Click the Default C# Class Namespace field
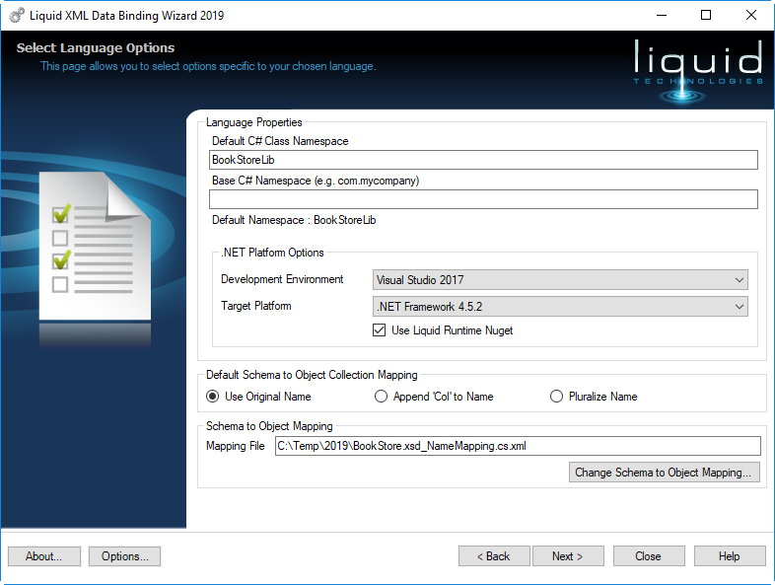The width and height of the screenshot is (775, 585). (483, 160)
